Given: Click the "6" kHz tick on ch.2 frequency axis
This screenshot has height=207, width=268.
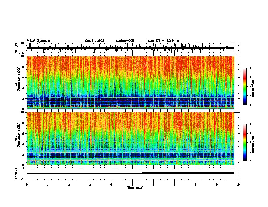Looking at the screenshot, I should pos(23,134).
